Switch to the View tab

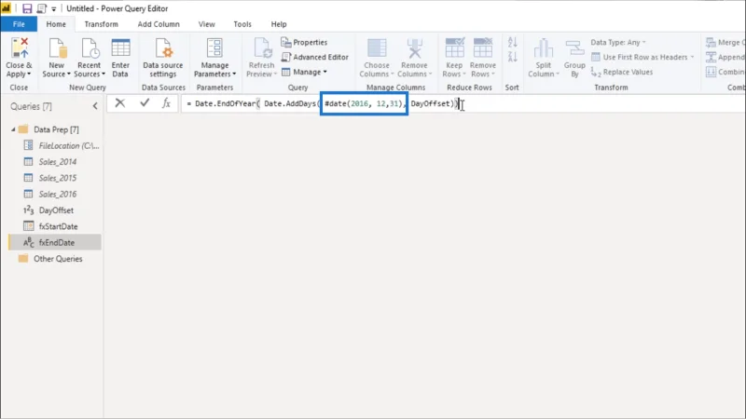(206, 24)
